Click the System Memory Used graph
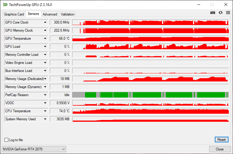Image resolution: width=233 pixels, height=154 pixels. point(151,119)
